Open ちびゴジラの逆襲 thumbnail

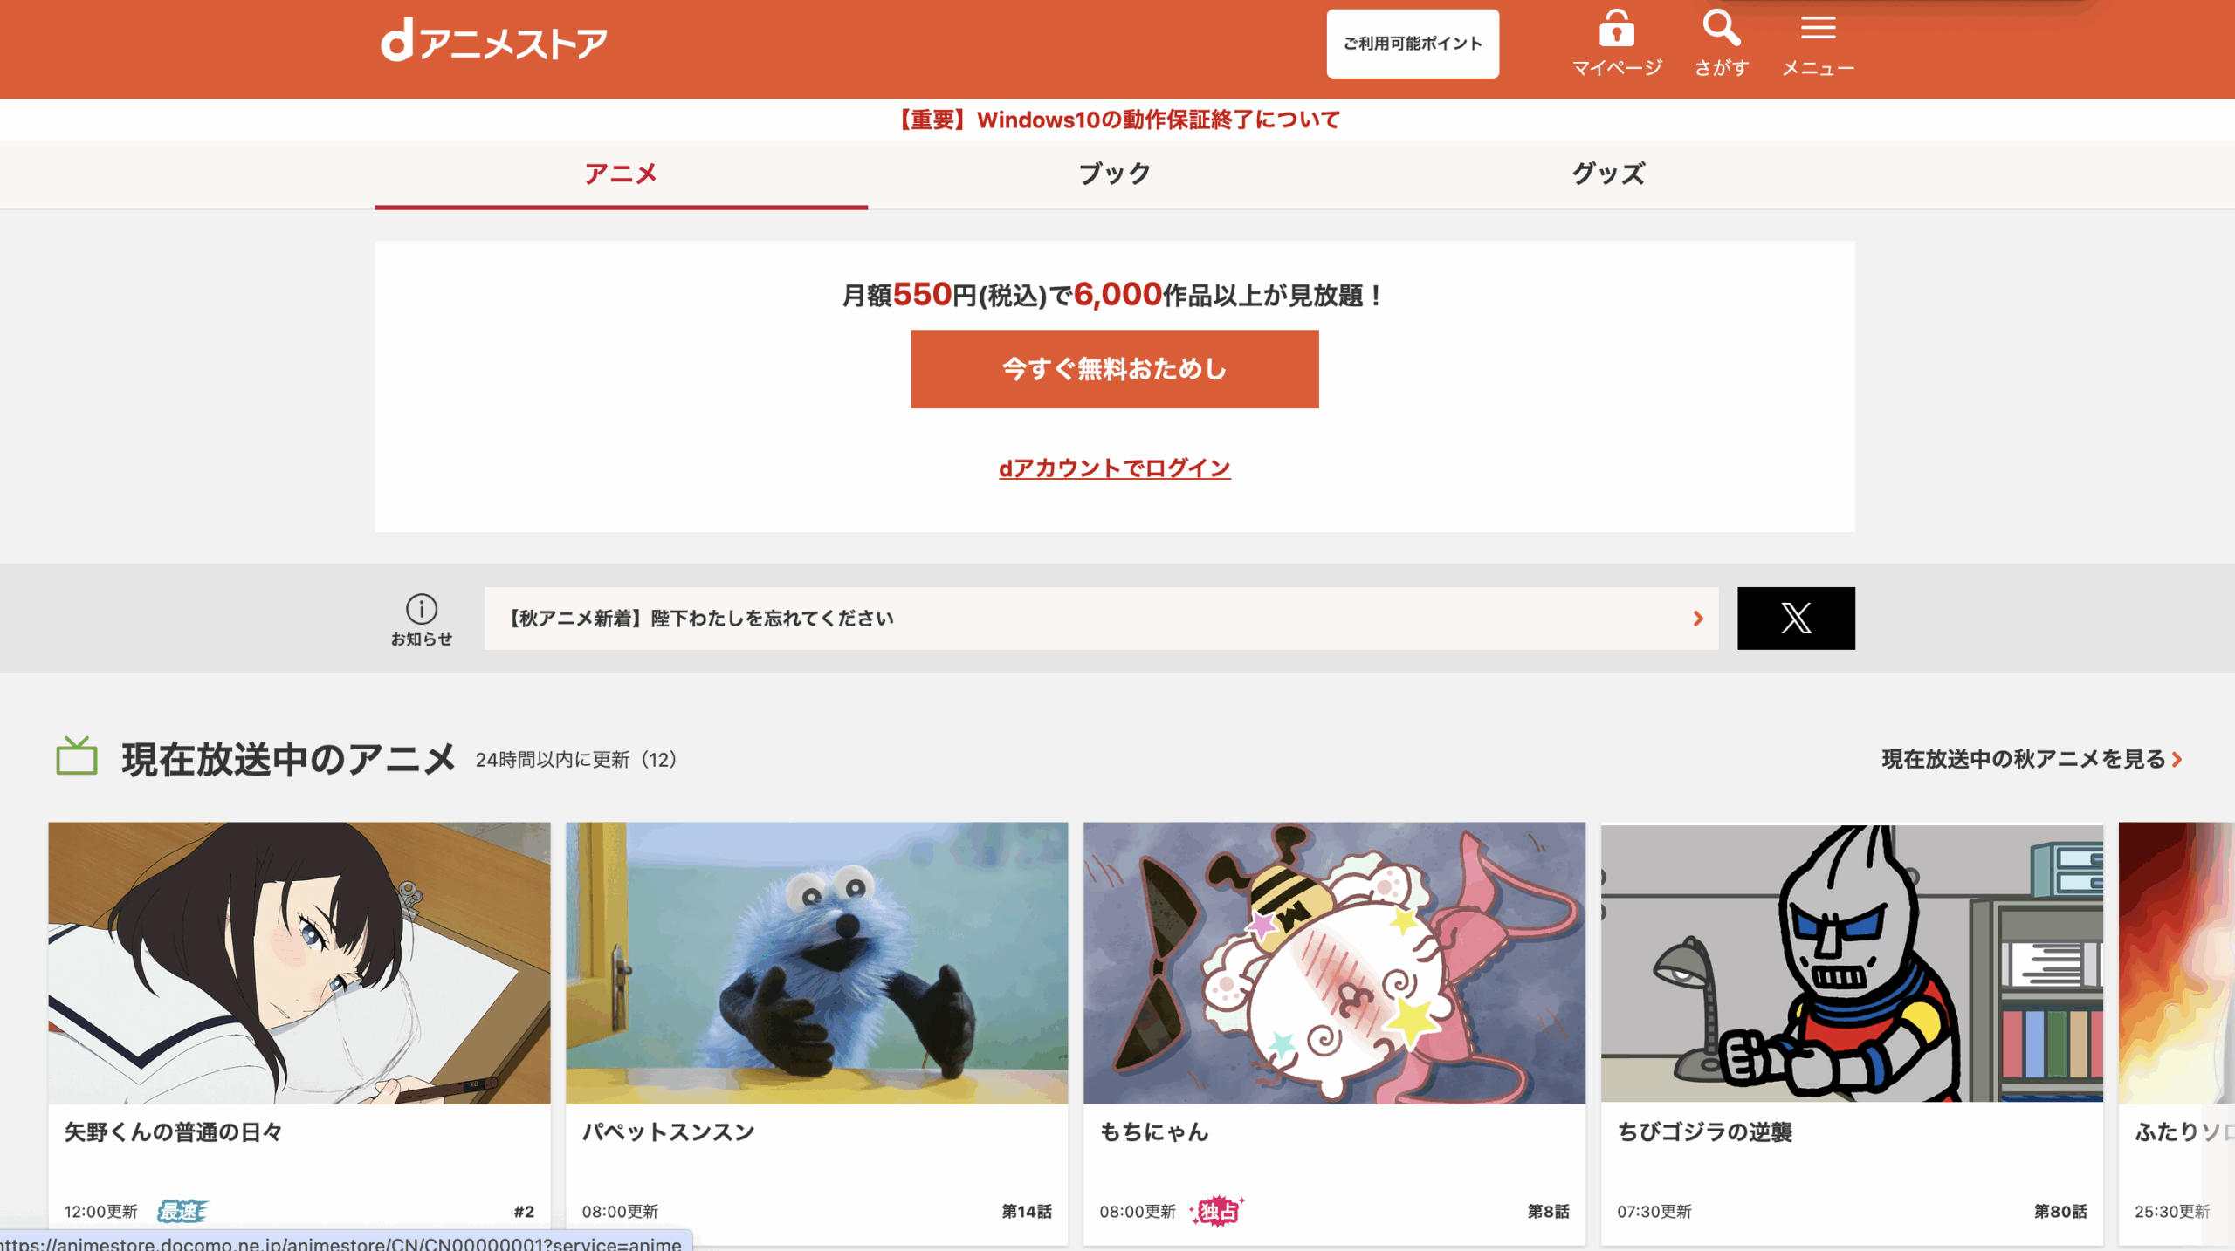(x=1851, y=962)
